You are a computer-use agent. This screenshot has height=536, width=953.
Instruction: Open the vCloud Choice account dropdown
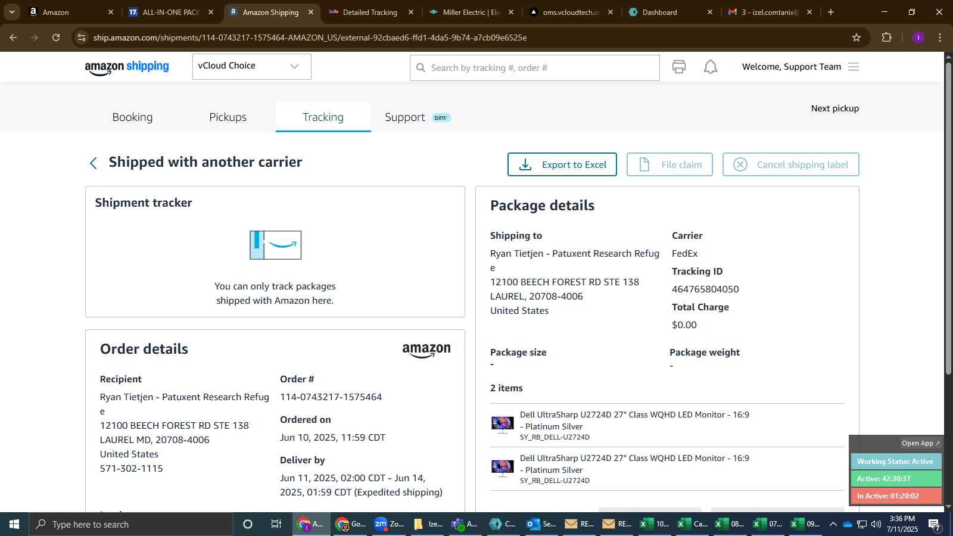coord(251,66)
